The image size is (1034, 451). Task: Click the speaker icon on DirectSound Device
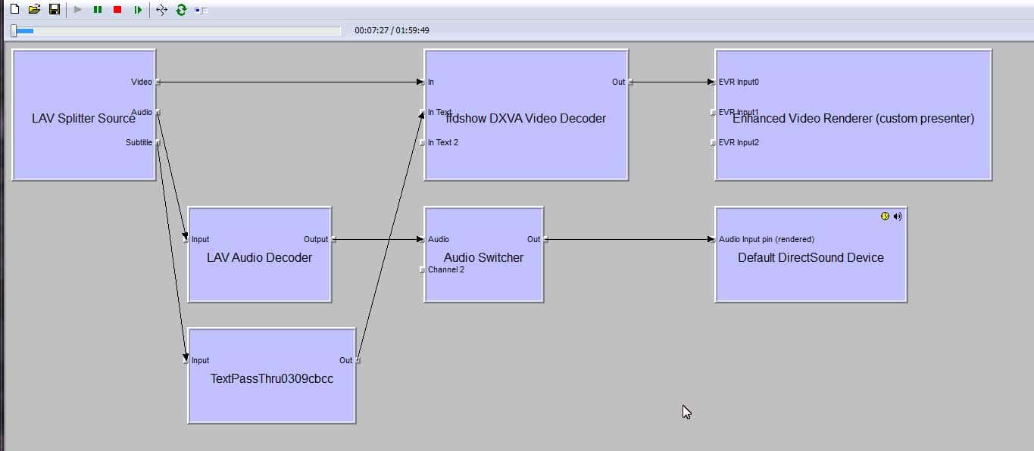(898, 216)
